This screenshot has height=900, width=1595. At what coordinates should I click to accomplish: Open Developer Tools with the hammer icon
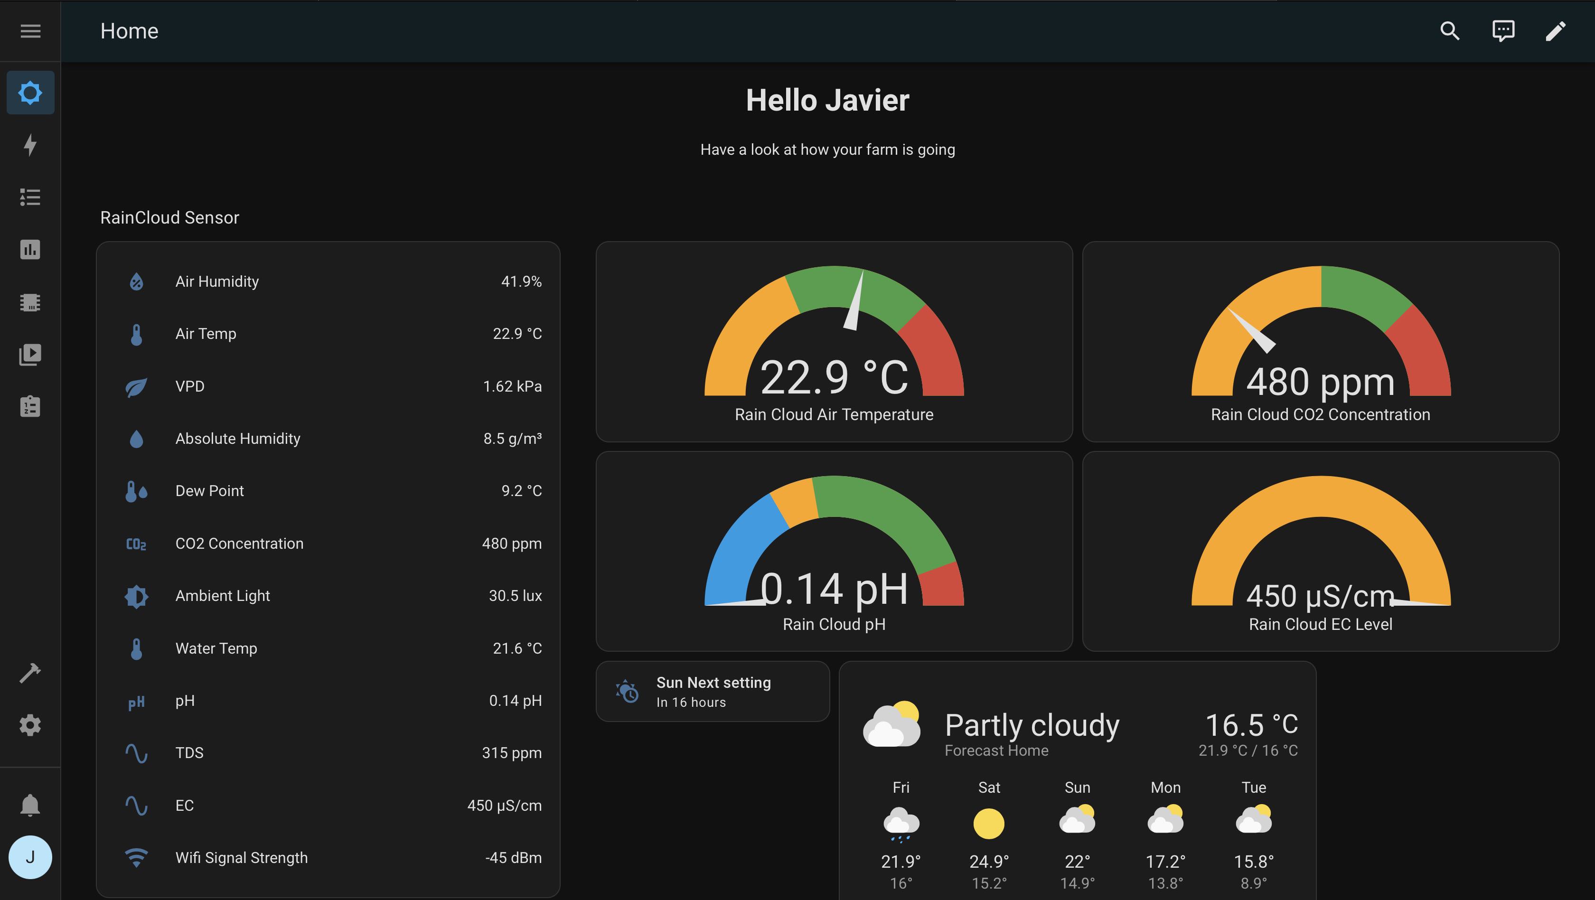(x=30, y=672)
